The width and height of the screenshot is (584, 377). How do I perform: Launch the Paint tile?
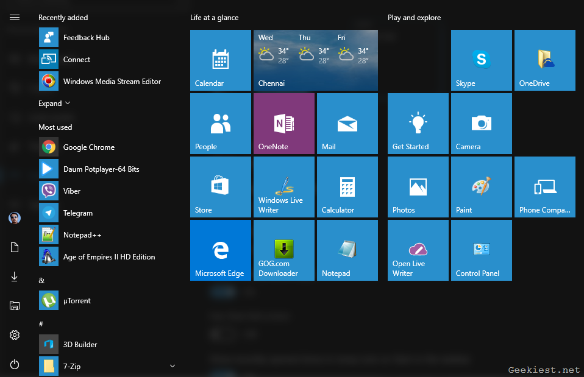pos(481,187)
